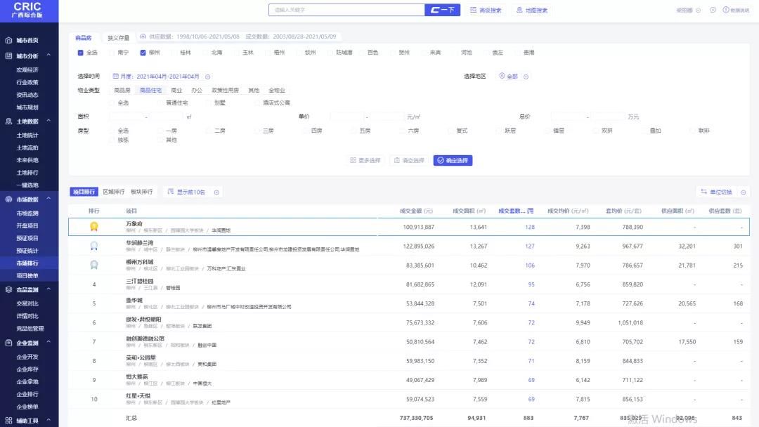
Task: Switch to the 项目排行 tab
Action: click(x=84, y=192)
